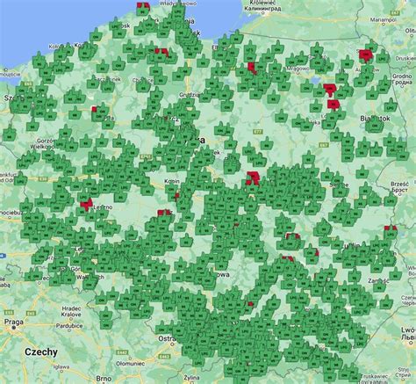Open the large red marker above Augustów
Viewport: 416px width, 384px height.
click(x=366, y=55)
